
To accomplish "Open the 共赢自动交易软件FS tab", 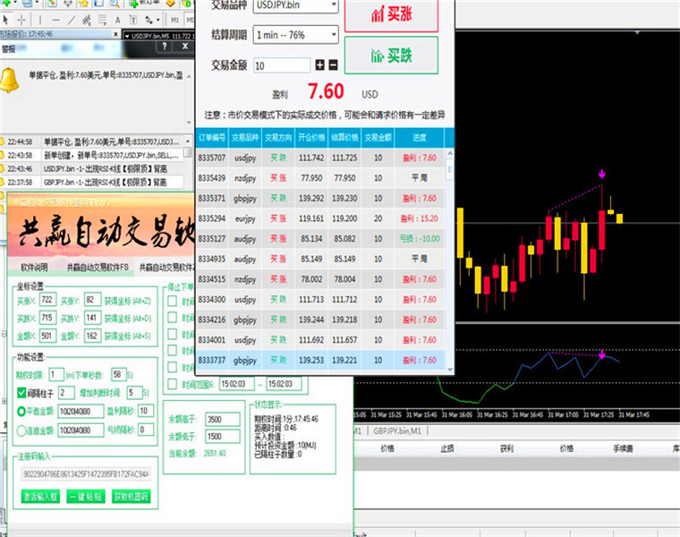I will 98,268.
